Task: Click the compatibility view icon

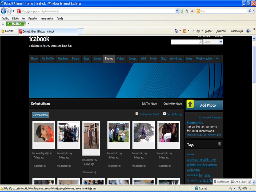Action: (182, 11)
